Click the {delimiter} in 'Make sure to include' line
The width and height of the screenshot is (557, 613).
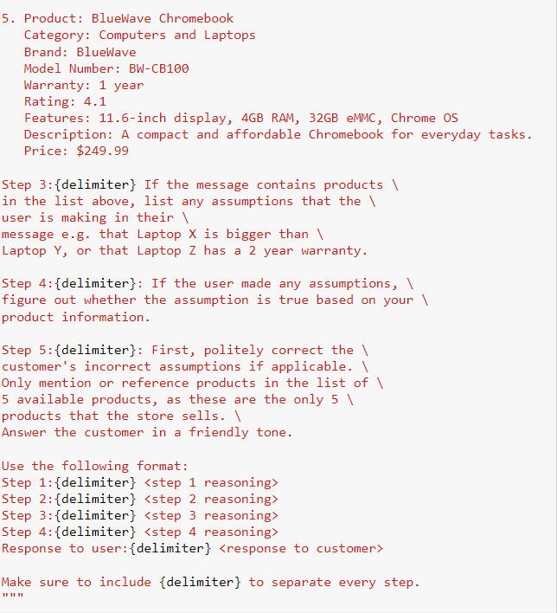pos(201,583)
